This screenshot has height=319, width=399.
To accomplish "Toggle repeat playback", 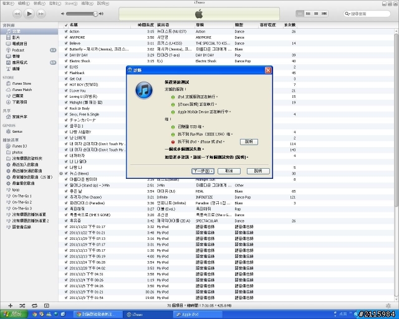I will [x=34, y=305].
